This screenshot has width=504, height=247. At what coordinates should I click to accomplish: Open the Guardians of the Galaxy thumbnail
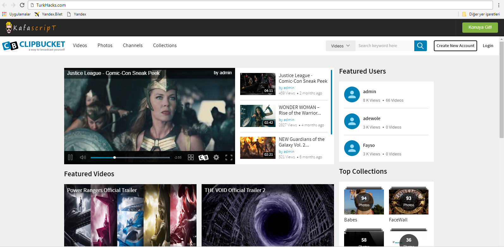tap(258, 148)
